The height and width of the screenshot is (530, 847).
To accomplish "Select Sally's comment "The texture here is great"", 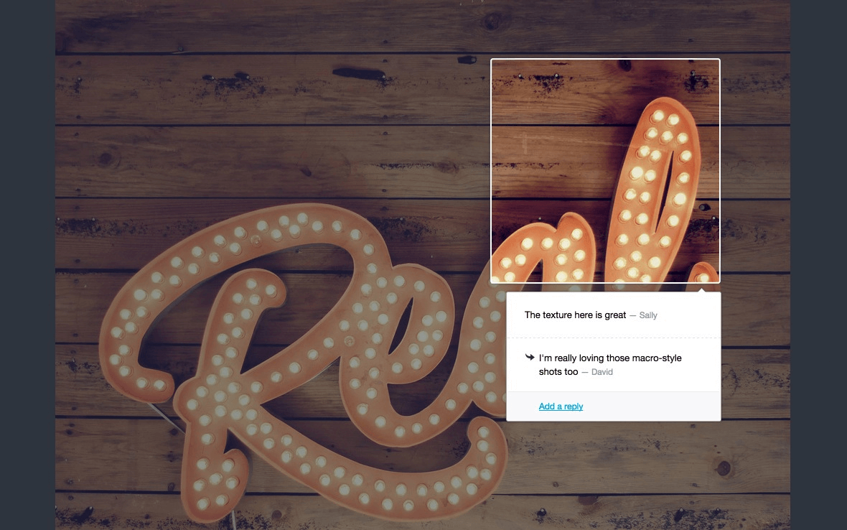I will pyautogui.click(x=575, y=315).
